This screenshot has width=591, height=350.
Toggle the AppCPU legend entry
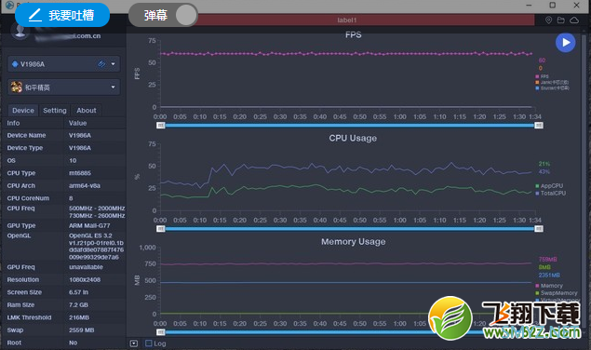tap(549, 186)
